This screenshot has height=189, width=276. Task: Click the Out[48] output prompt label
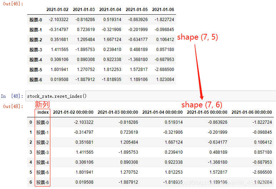[13, 106]
